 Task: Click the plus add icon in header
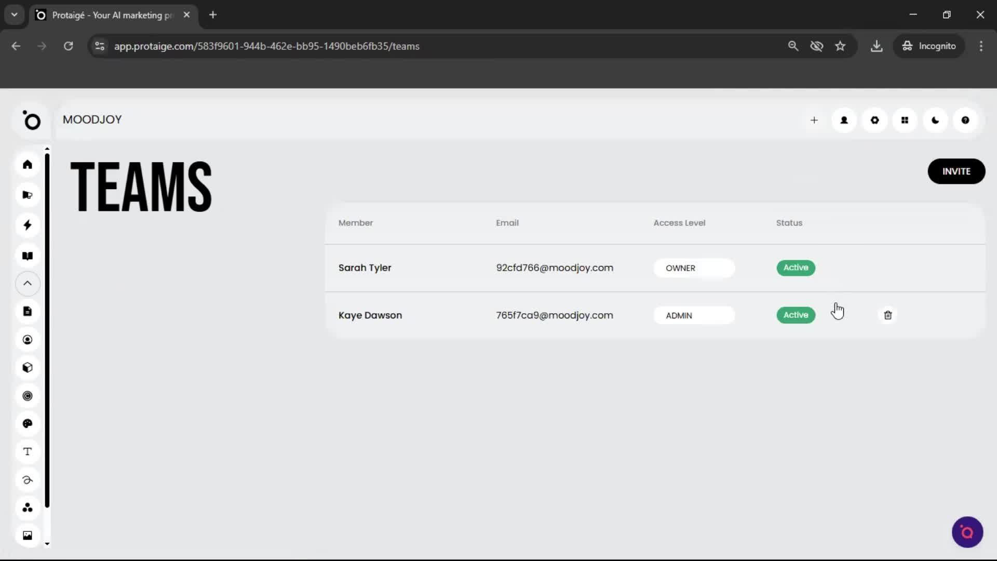point(814,120)
